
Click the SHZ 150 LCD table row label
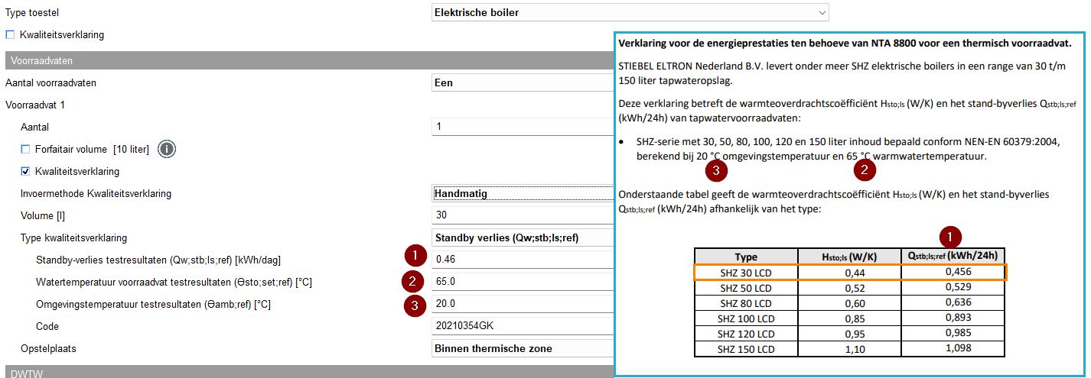[x=745, y=349]
